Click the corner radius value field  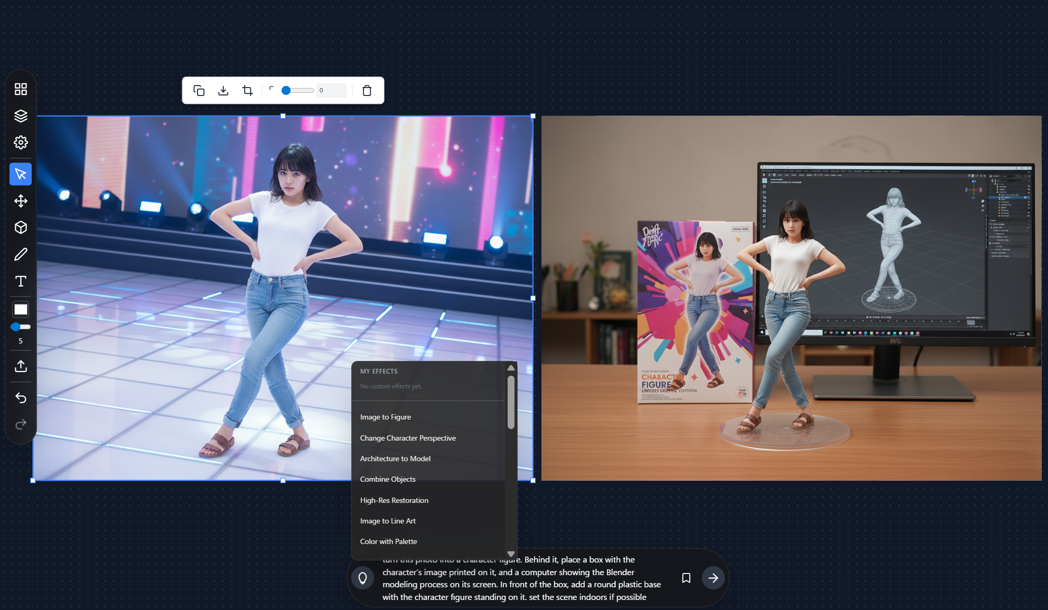[331, 91]
